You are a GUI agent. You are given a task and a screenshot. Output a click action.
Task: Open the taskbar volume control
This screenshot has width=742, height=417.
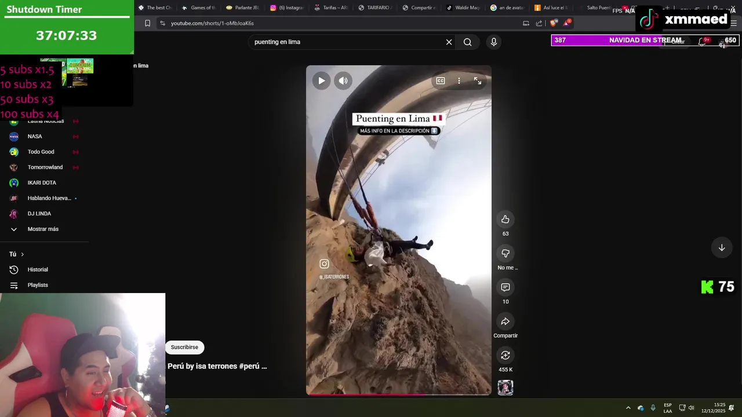(691, 408)
